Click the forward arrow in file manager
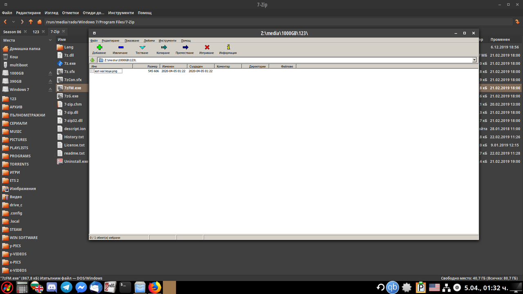The width and height of the screenshot is (523, 294). click(x=22, y=22)
